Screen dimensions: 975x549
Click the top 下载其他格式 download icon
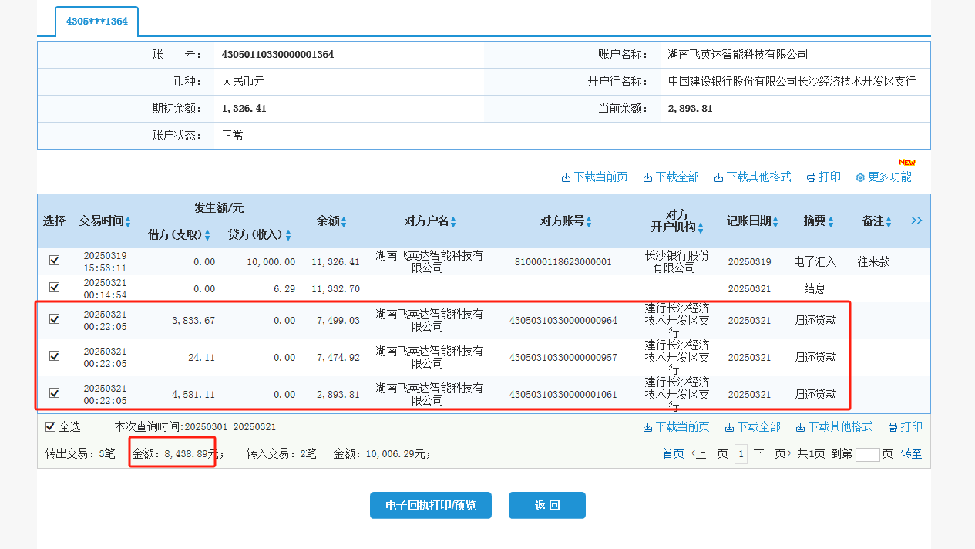click(718, 177)
